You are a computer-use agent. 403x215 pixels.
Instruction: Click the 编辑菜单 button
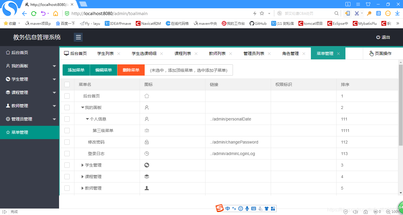click(104, 70)
